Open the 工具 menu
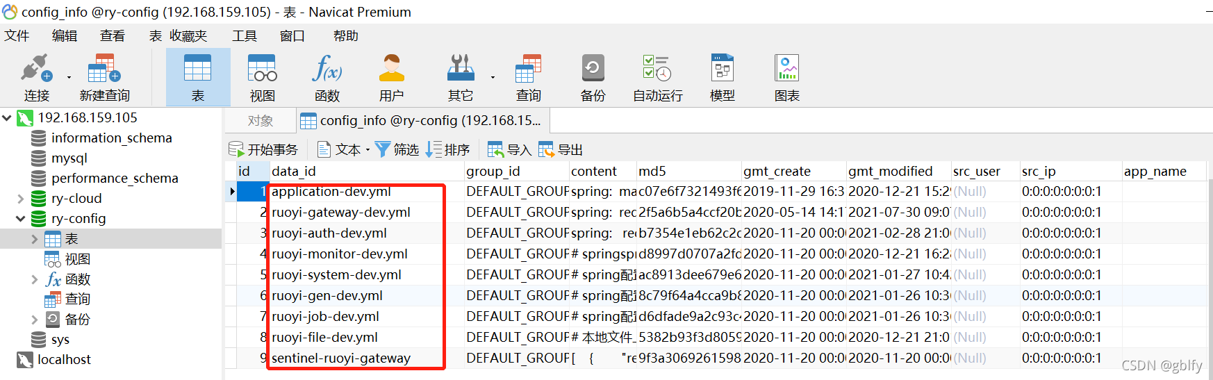The image size is (1213, 380). (245, 36)
